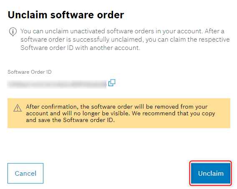Click the warning line starting 'After confirmation, the software order'
Viewport: 237px width, 189px height.
pos(116,107)
